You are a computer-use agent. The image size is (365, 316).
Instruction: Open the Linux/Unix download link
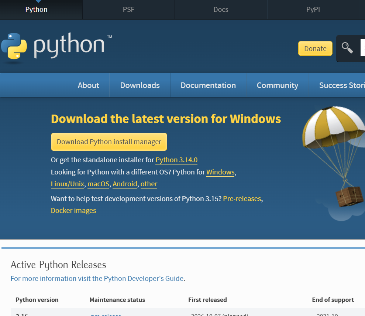pos(68,184)
